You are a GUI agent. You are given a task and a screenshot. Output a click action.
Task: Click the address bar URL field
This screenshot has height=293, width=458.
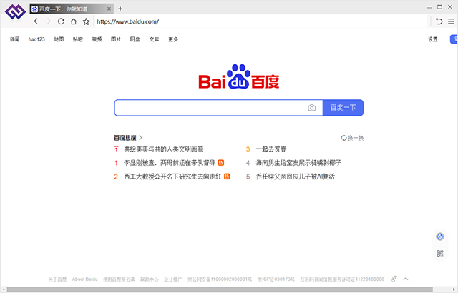pos(260,21)
